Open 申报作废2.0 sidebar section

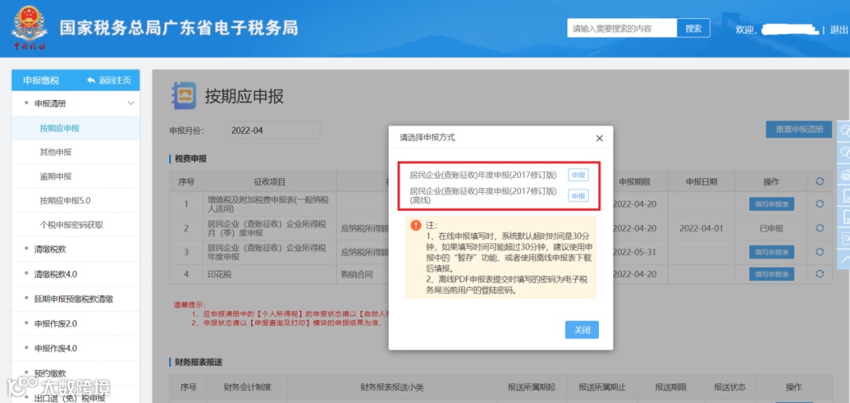[x=56, y=324]
